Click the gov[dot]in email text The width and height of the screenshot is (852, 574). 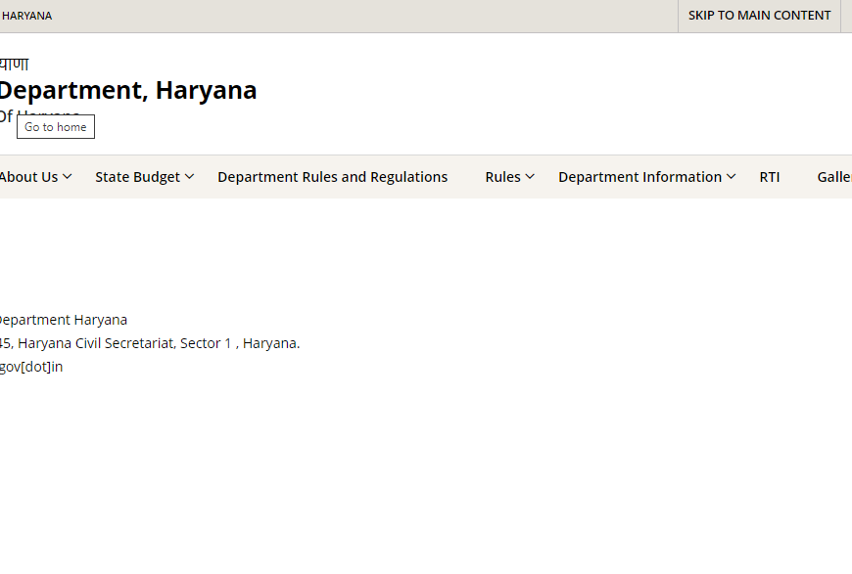click(30, 367)
